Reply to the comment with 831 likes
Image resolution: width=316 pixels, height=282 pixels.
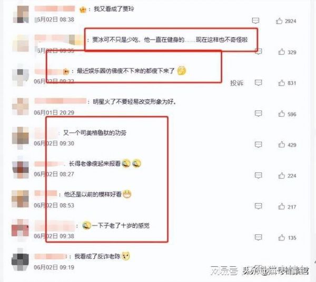[259, 82]
